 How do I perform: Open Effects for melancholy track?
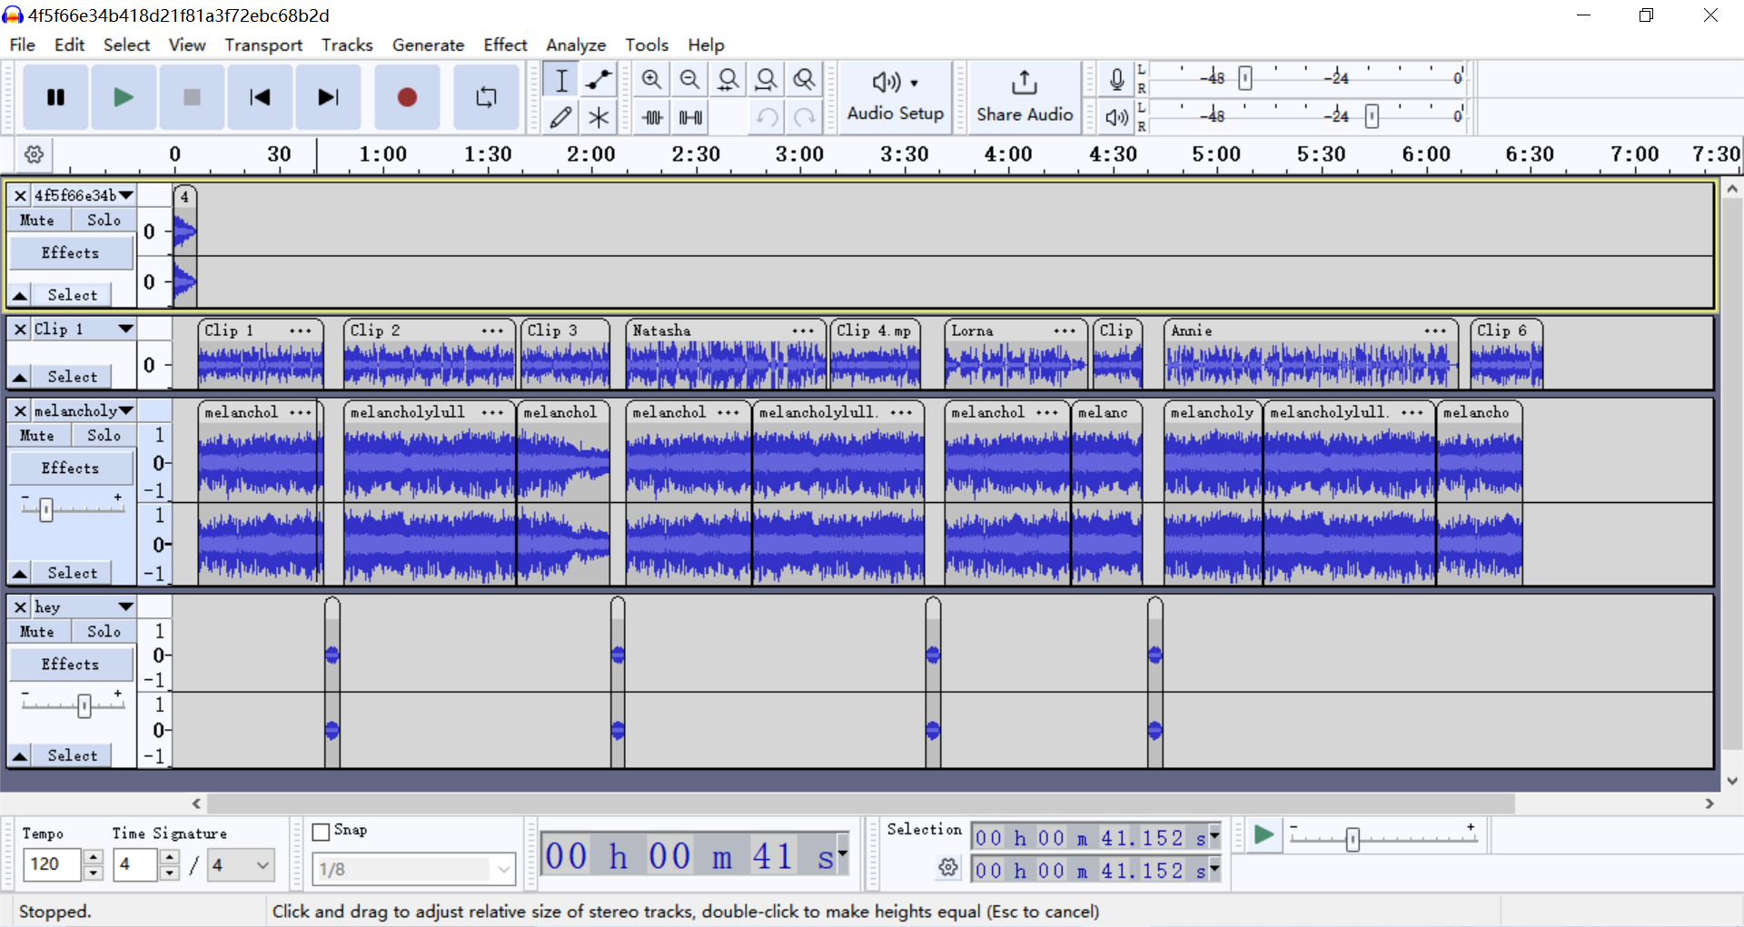tap(71, 468)
